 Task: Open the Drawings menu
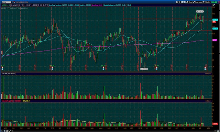click(x=198, y=2)
